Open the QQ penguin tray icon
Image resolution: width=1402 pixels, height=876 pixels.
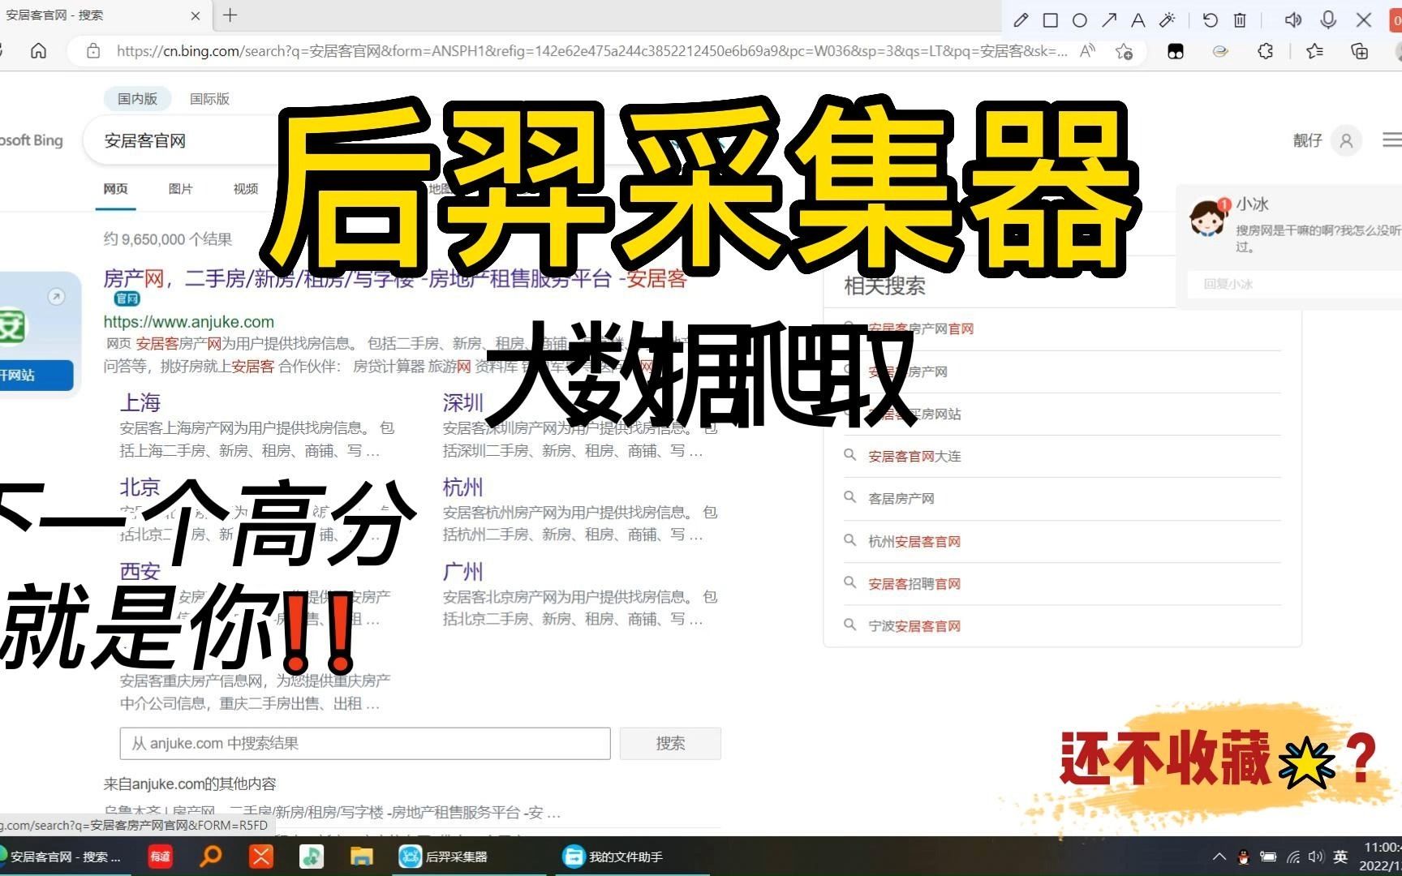[1243, 857]
